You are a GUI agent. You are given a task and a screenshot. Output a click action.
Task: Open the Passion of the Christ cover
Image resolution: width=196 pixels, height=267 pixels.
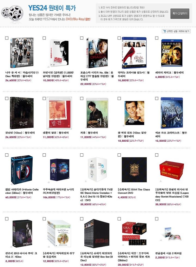pyautogui.click(x=172, y=113)
